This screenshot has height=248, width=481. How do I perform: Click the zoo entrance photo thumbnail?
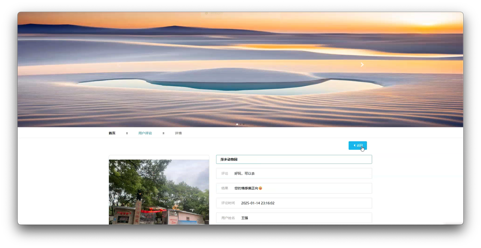159,192
